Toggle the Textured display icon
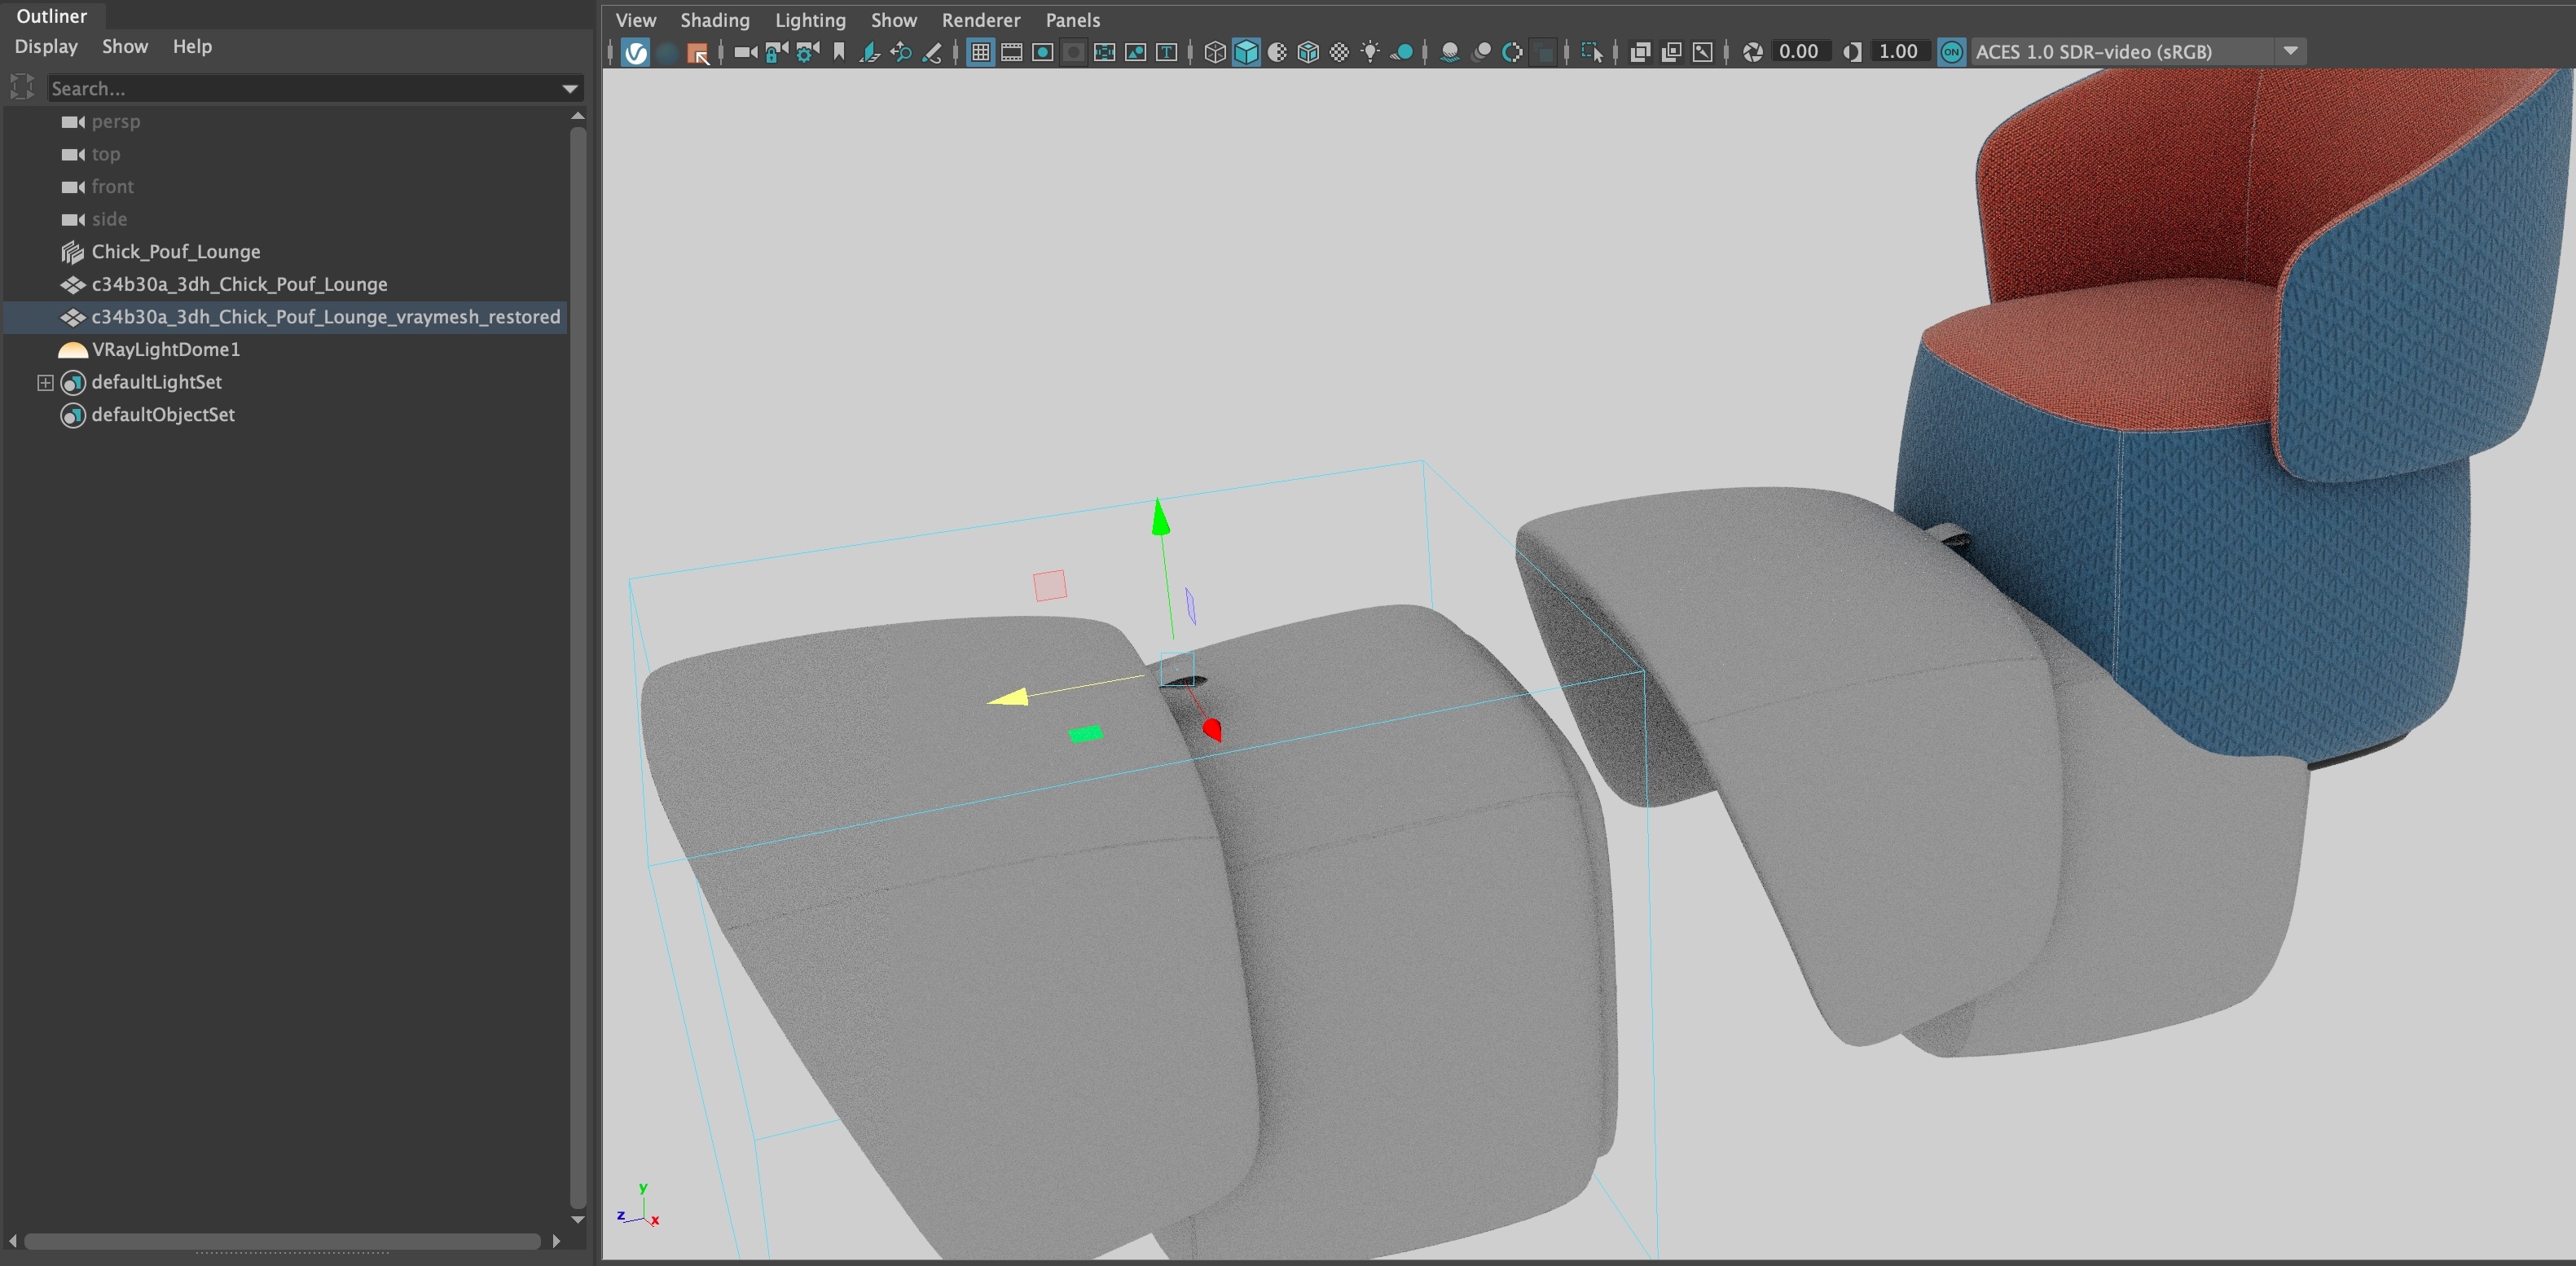 [1339, 52]
